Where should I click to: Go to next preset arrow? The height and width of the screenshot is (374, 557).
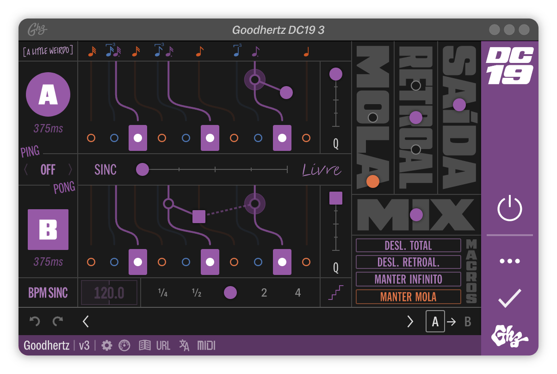tap(410, 321)
